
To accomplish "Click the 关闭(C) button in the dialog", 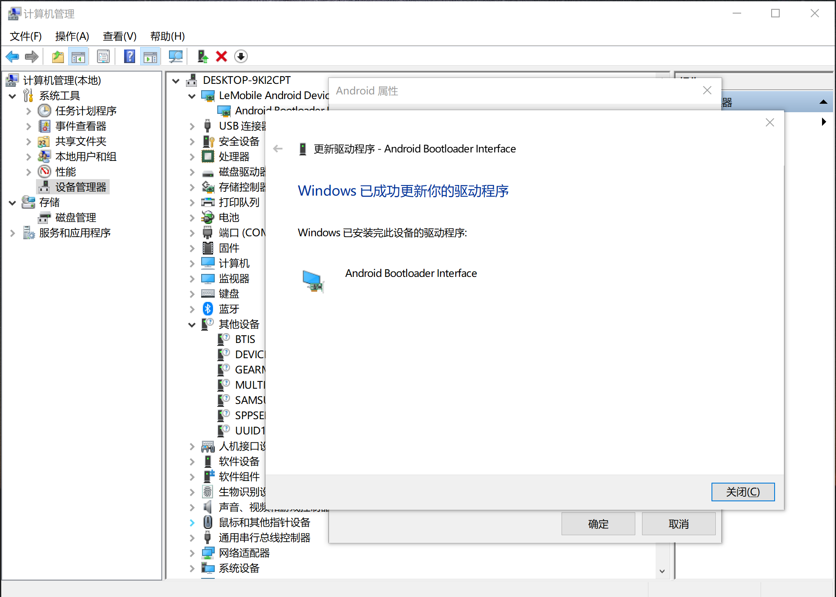I will (743, 492).
